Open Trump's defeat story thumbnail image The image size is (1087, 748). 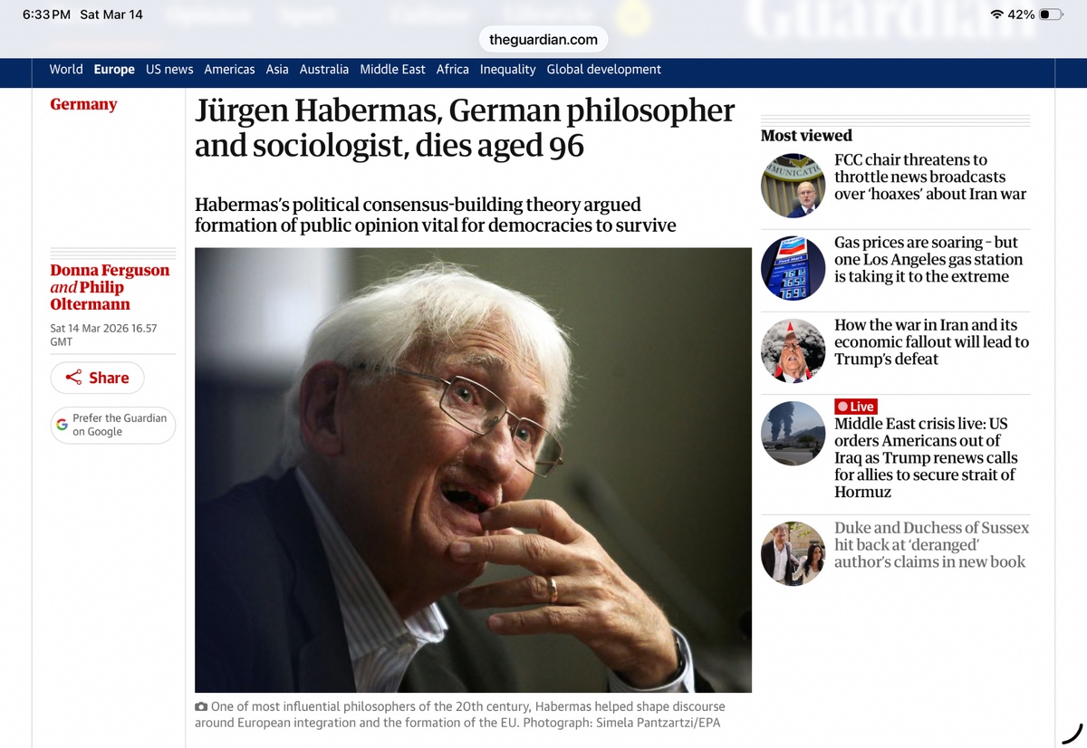793,350
